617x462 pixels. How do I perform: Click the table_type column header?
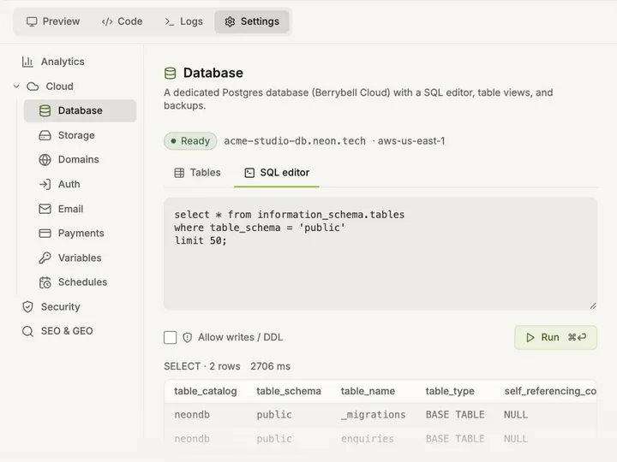[x=450, y=391]
